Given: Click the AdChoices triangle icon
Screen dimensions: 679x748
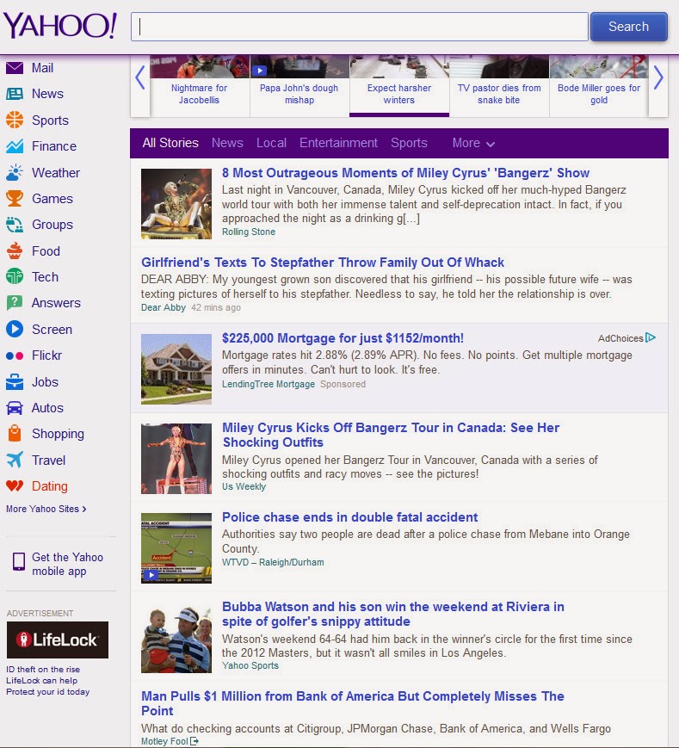Looking at the screenshot, I should point(651,337).
